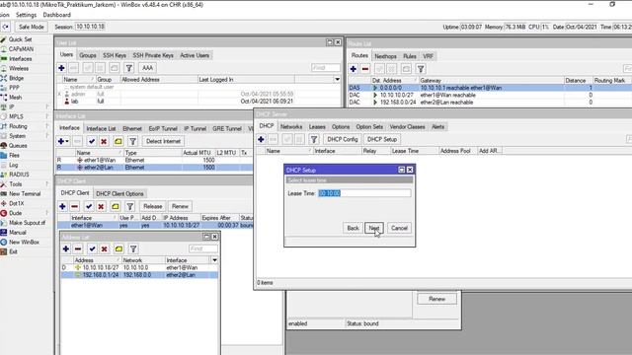Filter the DHCP Client list
632x355 pixels.
pos(129,206)
